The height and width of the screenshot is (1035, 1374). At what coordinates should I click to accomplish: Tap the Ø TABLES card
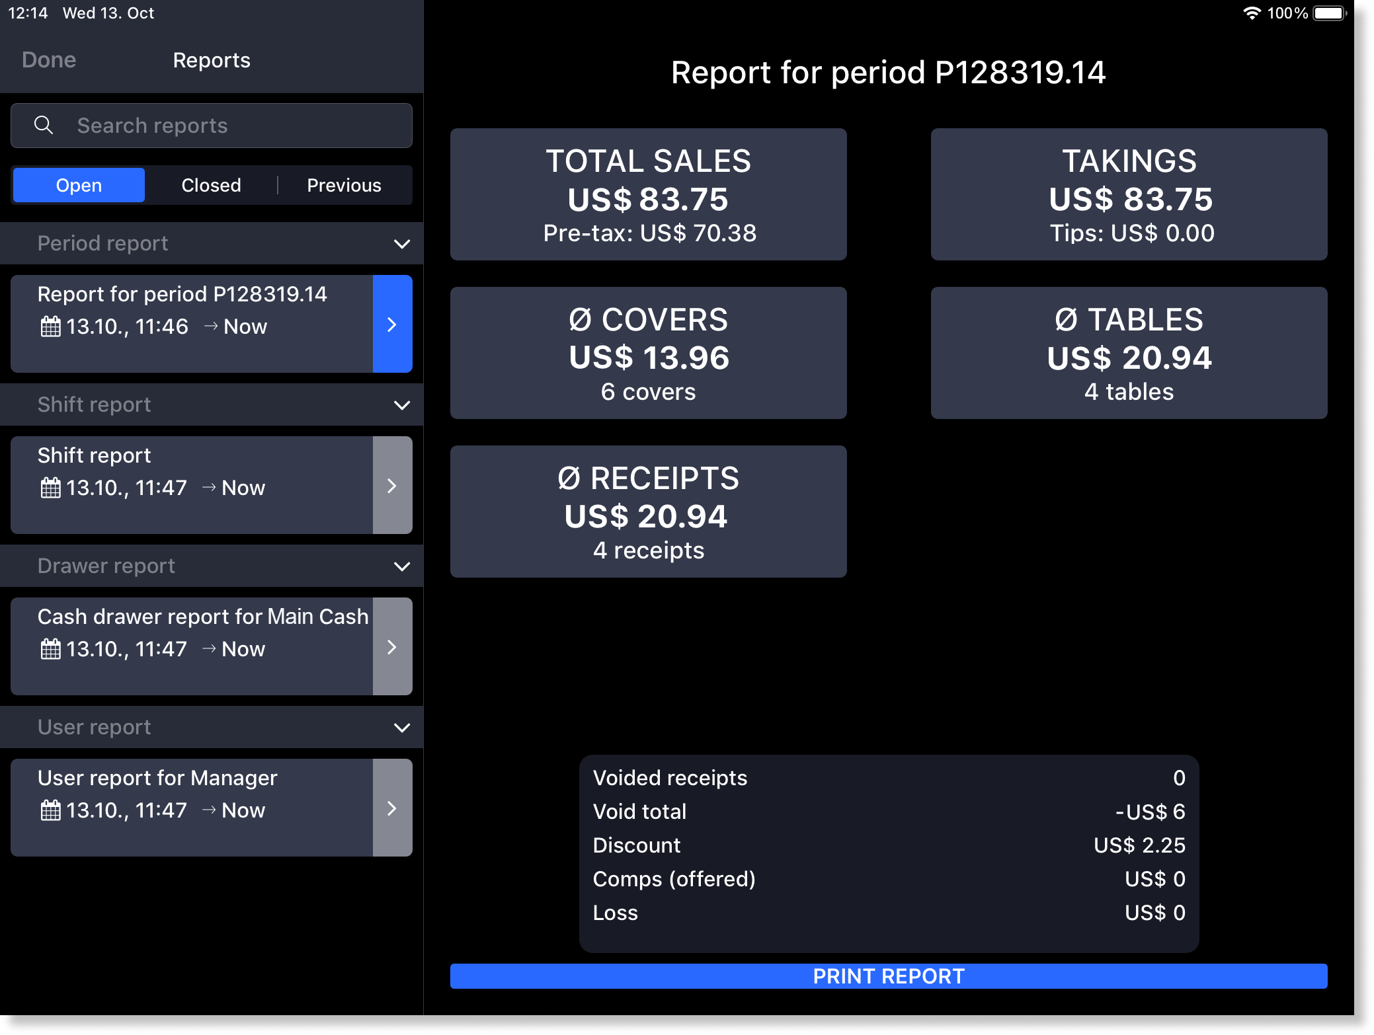click(x=1129, y=353)
